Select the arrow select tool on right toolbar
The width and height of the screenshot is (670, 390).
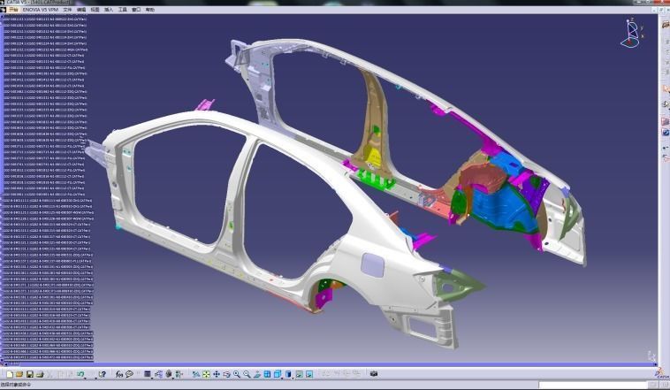[666, 89]
